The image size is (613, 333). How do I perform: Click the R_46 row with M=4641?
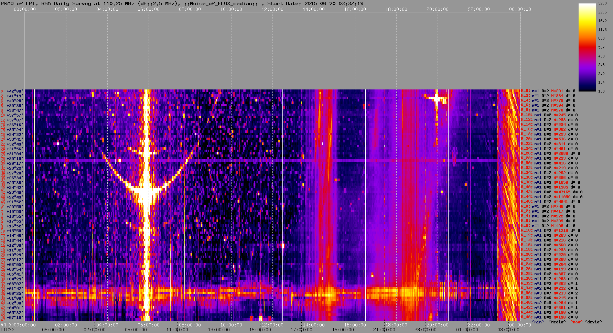(550, 202)
